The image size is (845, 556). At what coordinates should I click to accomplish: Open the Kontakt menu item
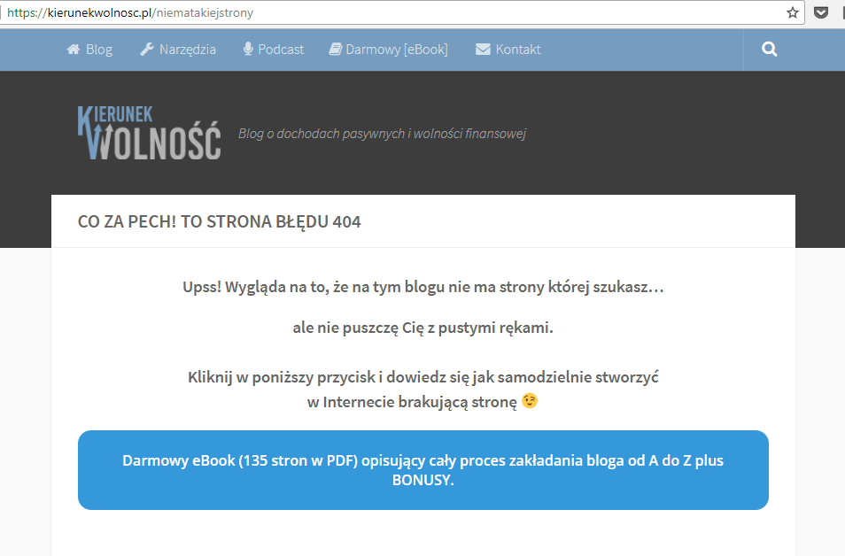click(x=517, y=50)
